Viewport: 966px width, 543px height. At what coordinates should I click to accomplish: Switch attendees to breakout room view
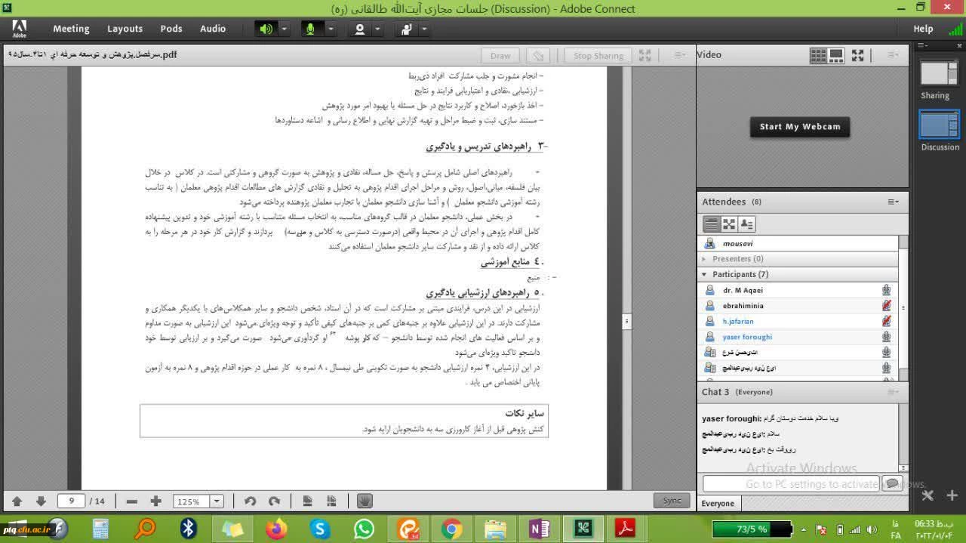pos(729,224)
